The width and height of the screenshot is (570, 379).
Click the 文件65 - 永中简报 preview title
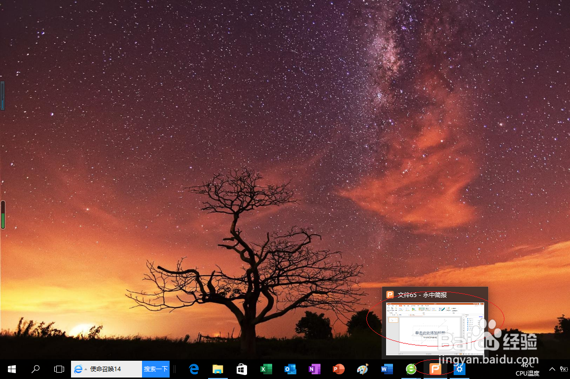click(422, 295)
